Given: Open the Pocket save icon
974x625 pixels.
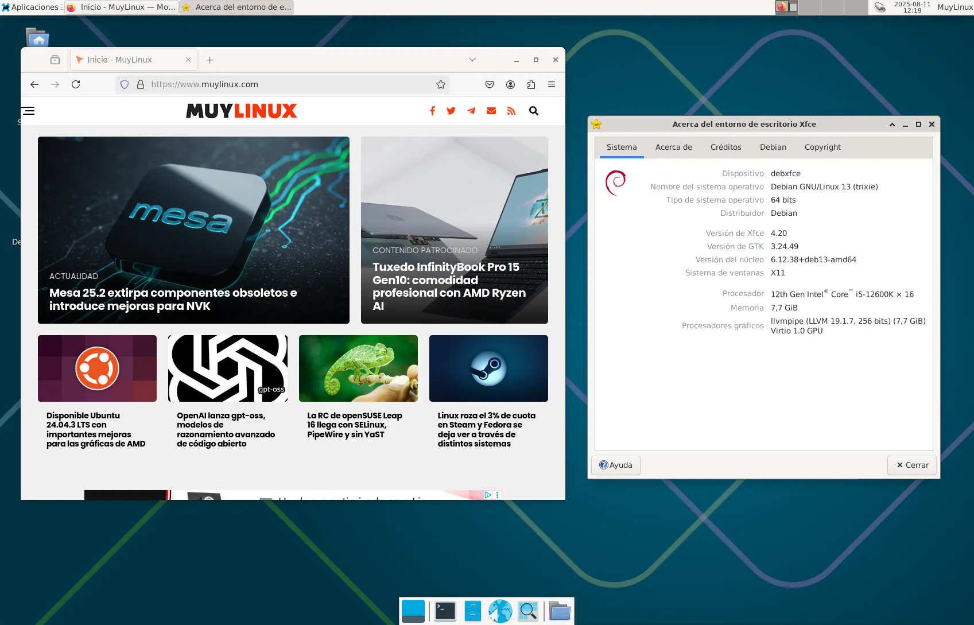Looking at the screenshot, I should (490, 84).
